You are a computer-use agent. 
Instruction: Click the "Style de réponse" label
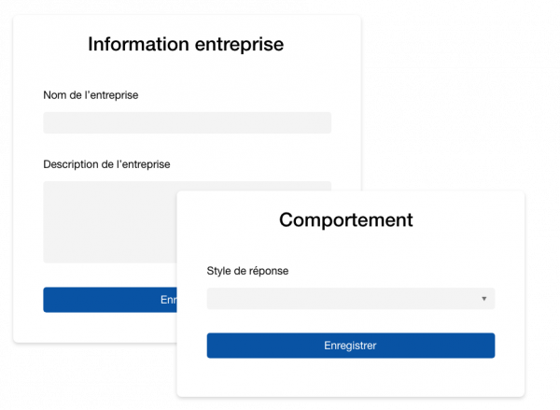click(247, 271)
